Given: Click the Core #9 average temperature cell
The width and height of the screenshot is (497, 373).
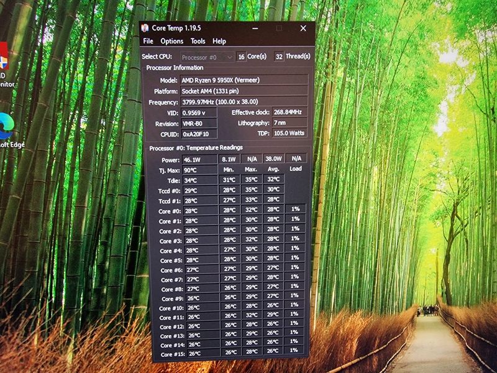Looking at the screenshot, I should (x=273, y=296).
